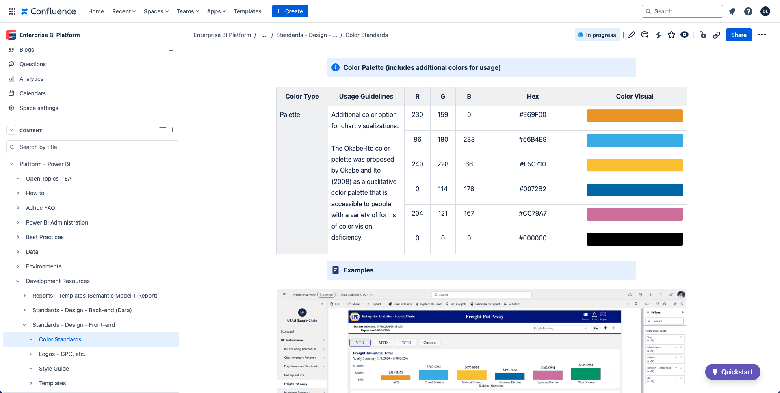This screenshot has height=393, width=780.
Task: Expand the How to tree node
Action: (x=18, y=193)
